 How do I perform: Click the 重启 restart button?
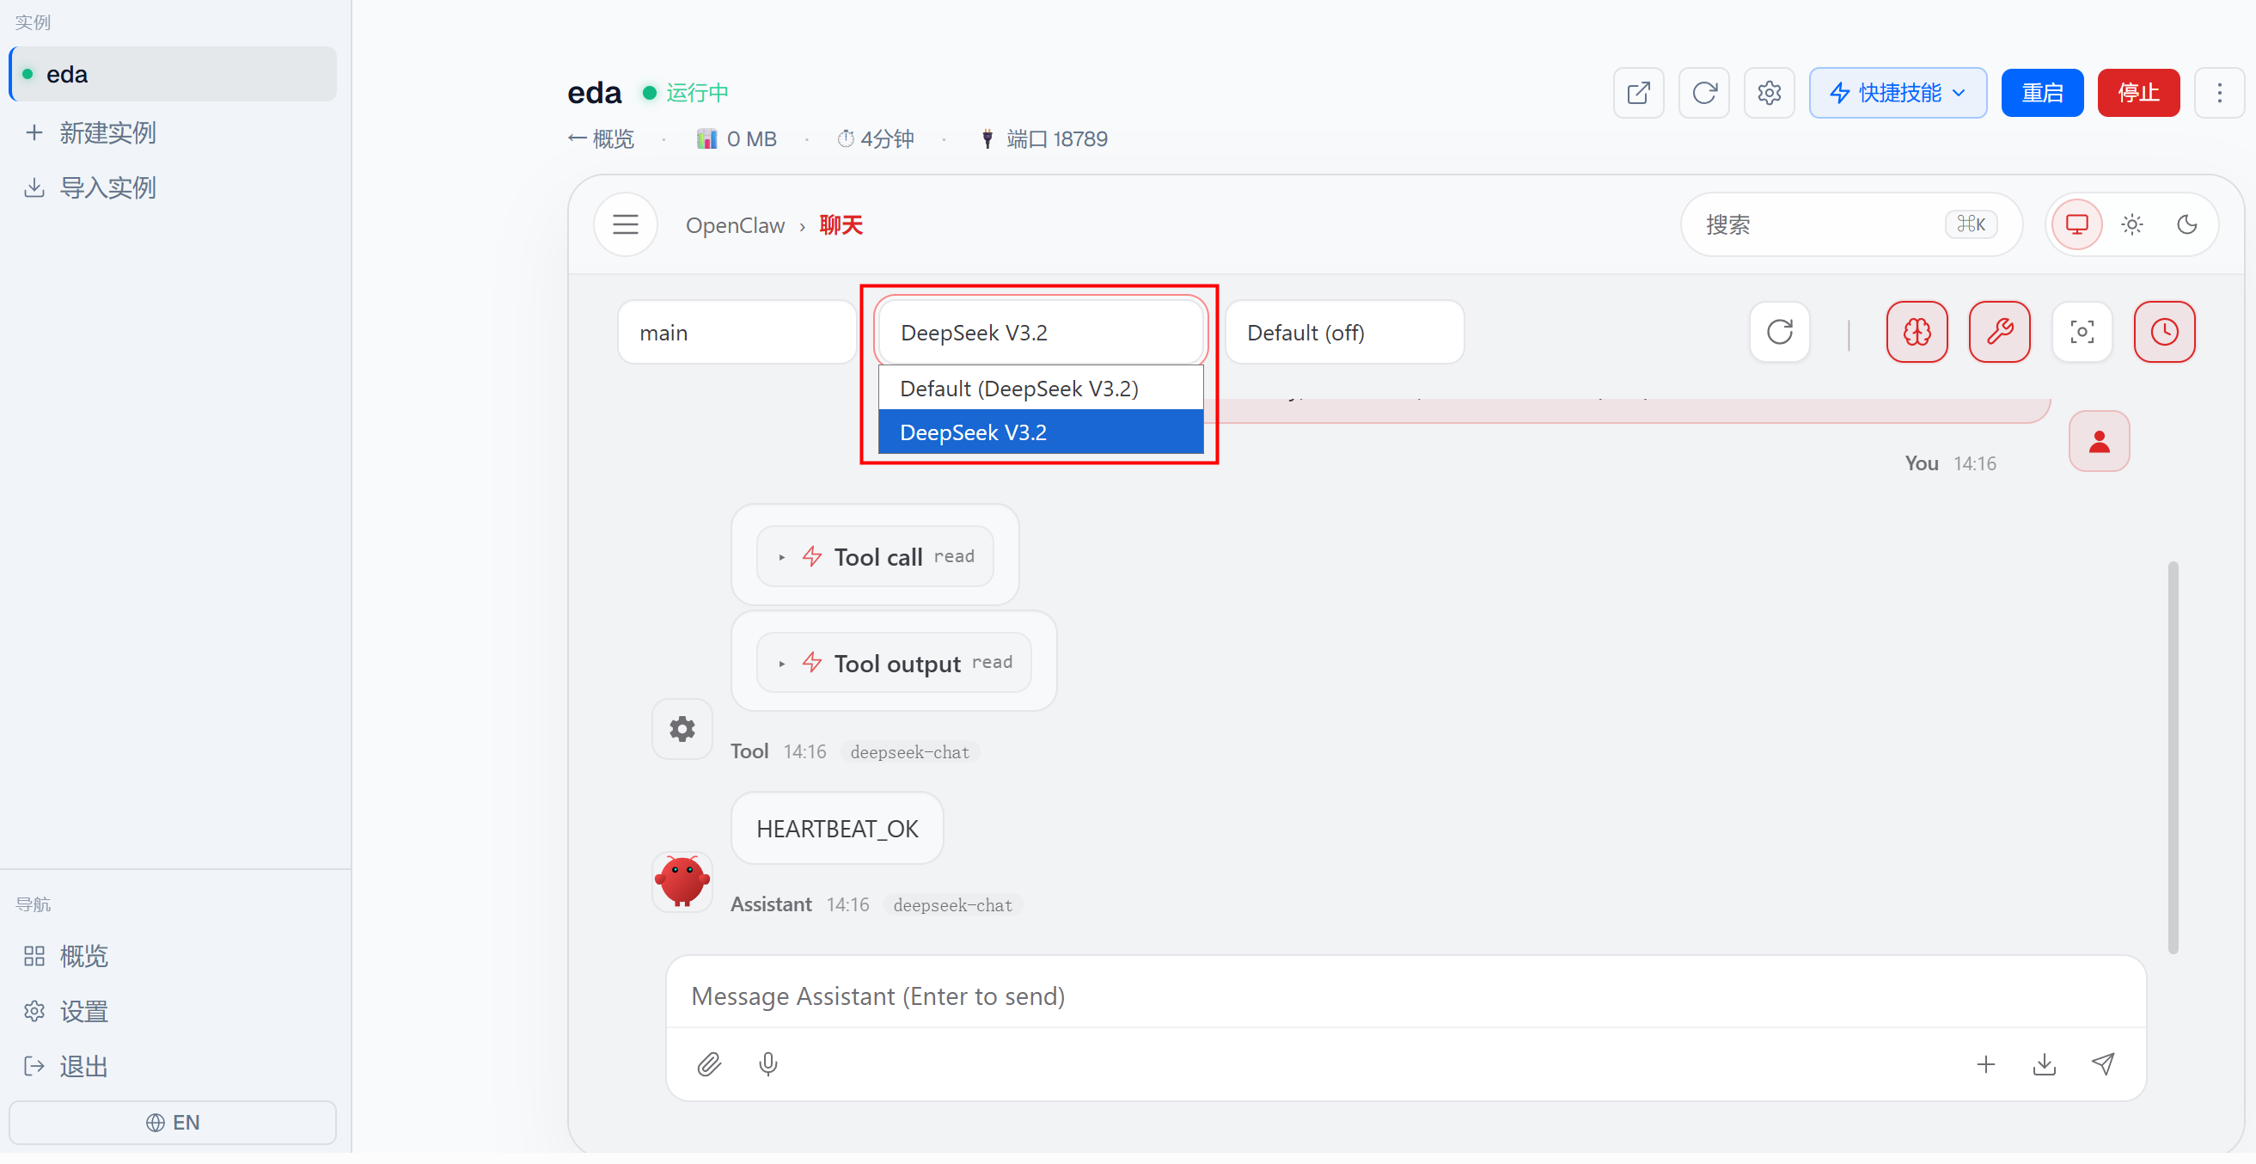2042,92
